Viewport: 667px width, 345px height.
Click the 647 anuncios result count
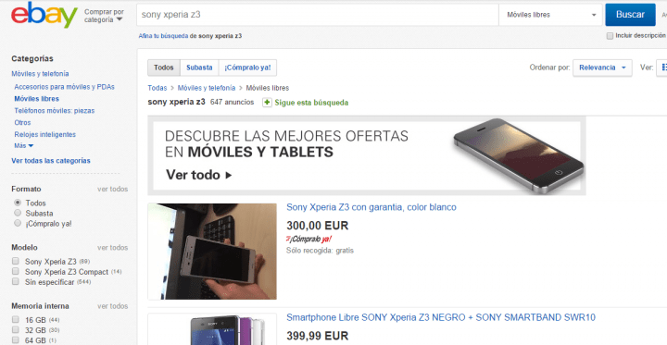(x=232, y=103)
